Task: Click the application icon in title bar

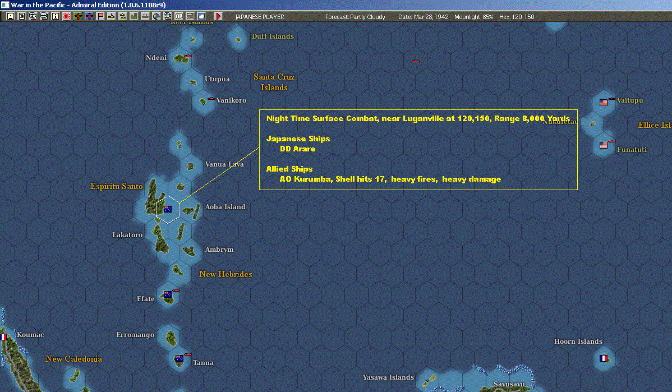Action: 4,4
